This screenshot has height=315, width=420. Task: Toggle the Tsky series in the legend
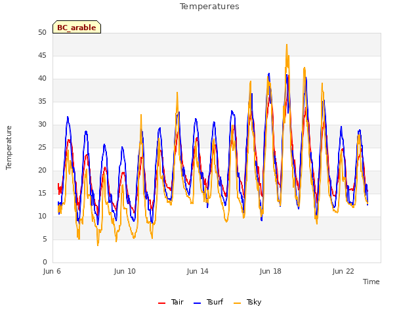[247, 302]
